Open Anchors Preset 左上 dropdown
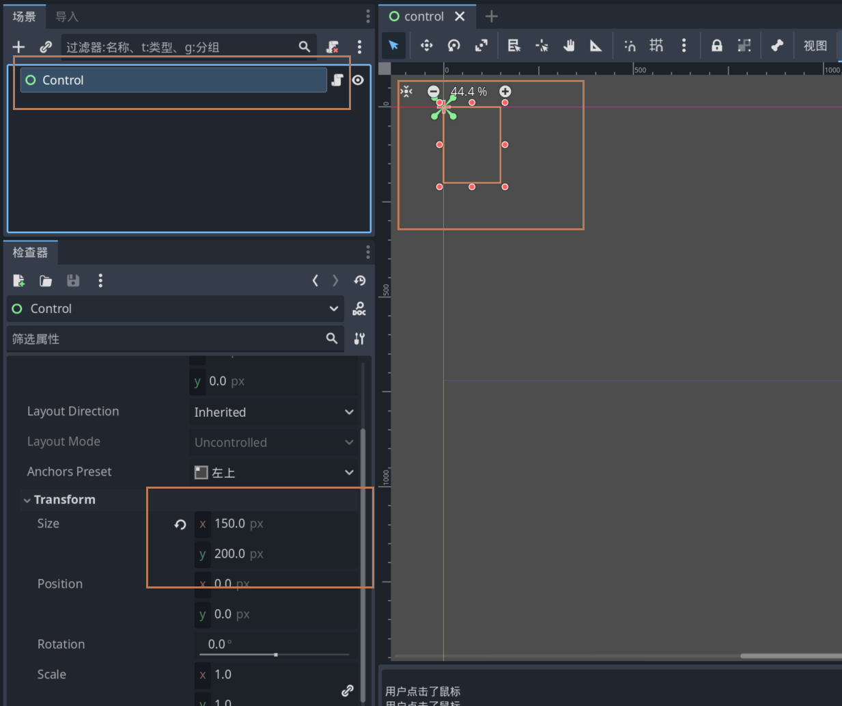The height and width of the screenshot is (706, 842). pyautogui.click(x=274, y=472)
